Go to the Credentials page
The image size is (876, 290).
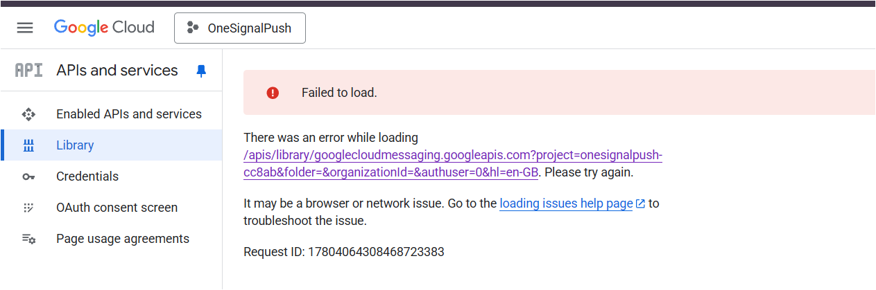[87, 176]
